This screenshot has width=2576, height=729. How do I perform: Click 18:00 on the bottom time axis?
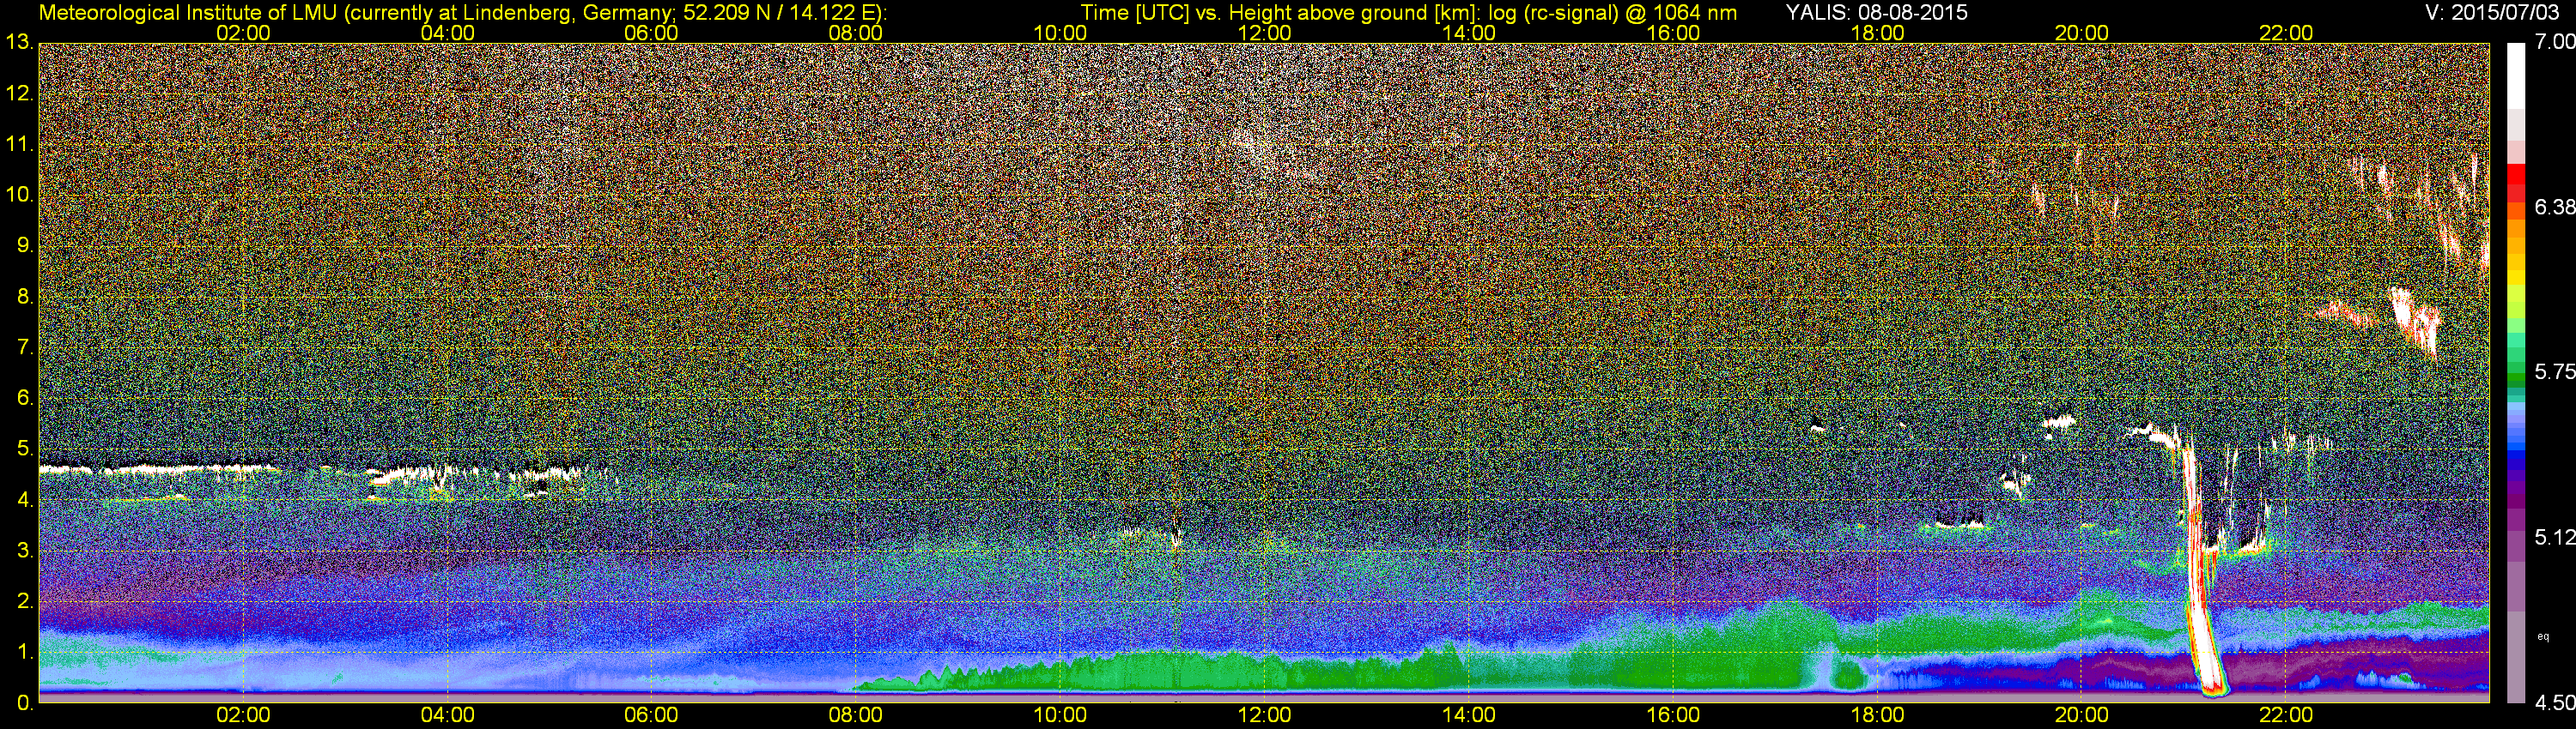1877,715
